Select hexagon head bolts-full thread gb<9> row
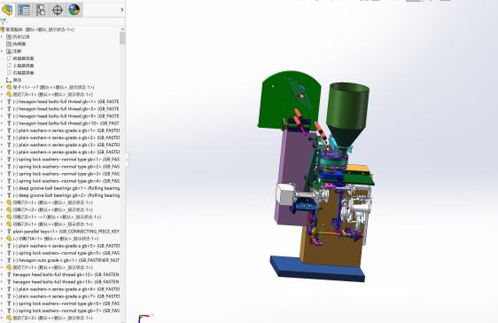 coord(63,116)
